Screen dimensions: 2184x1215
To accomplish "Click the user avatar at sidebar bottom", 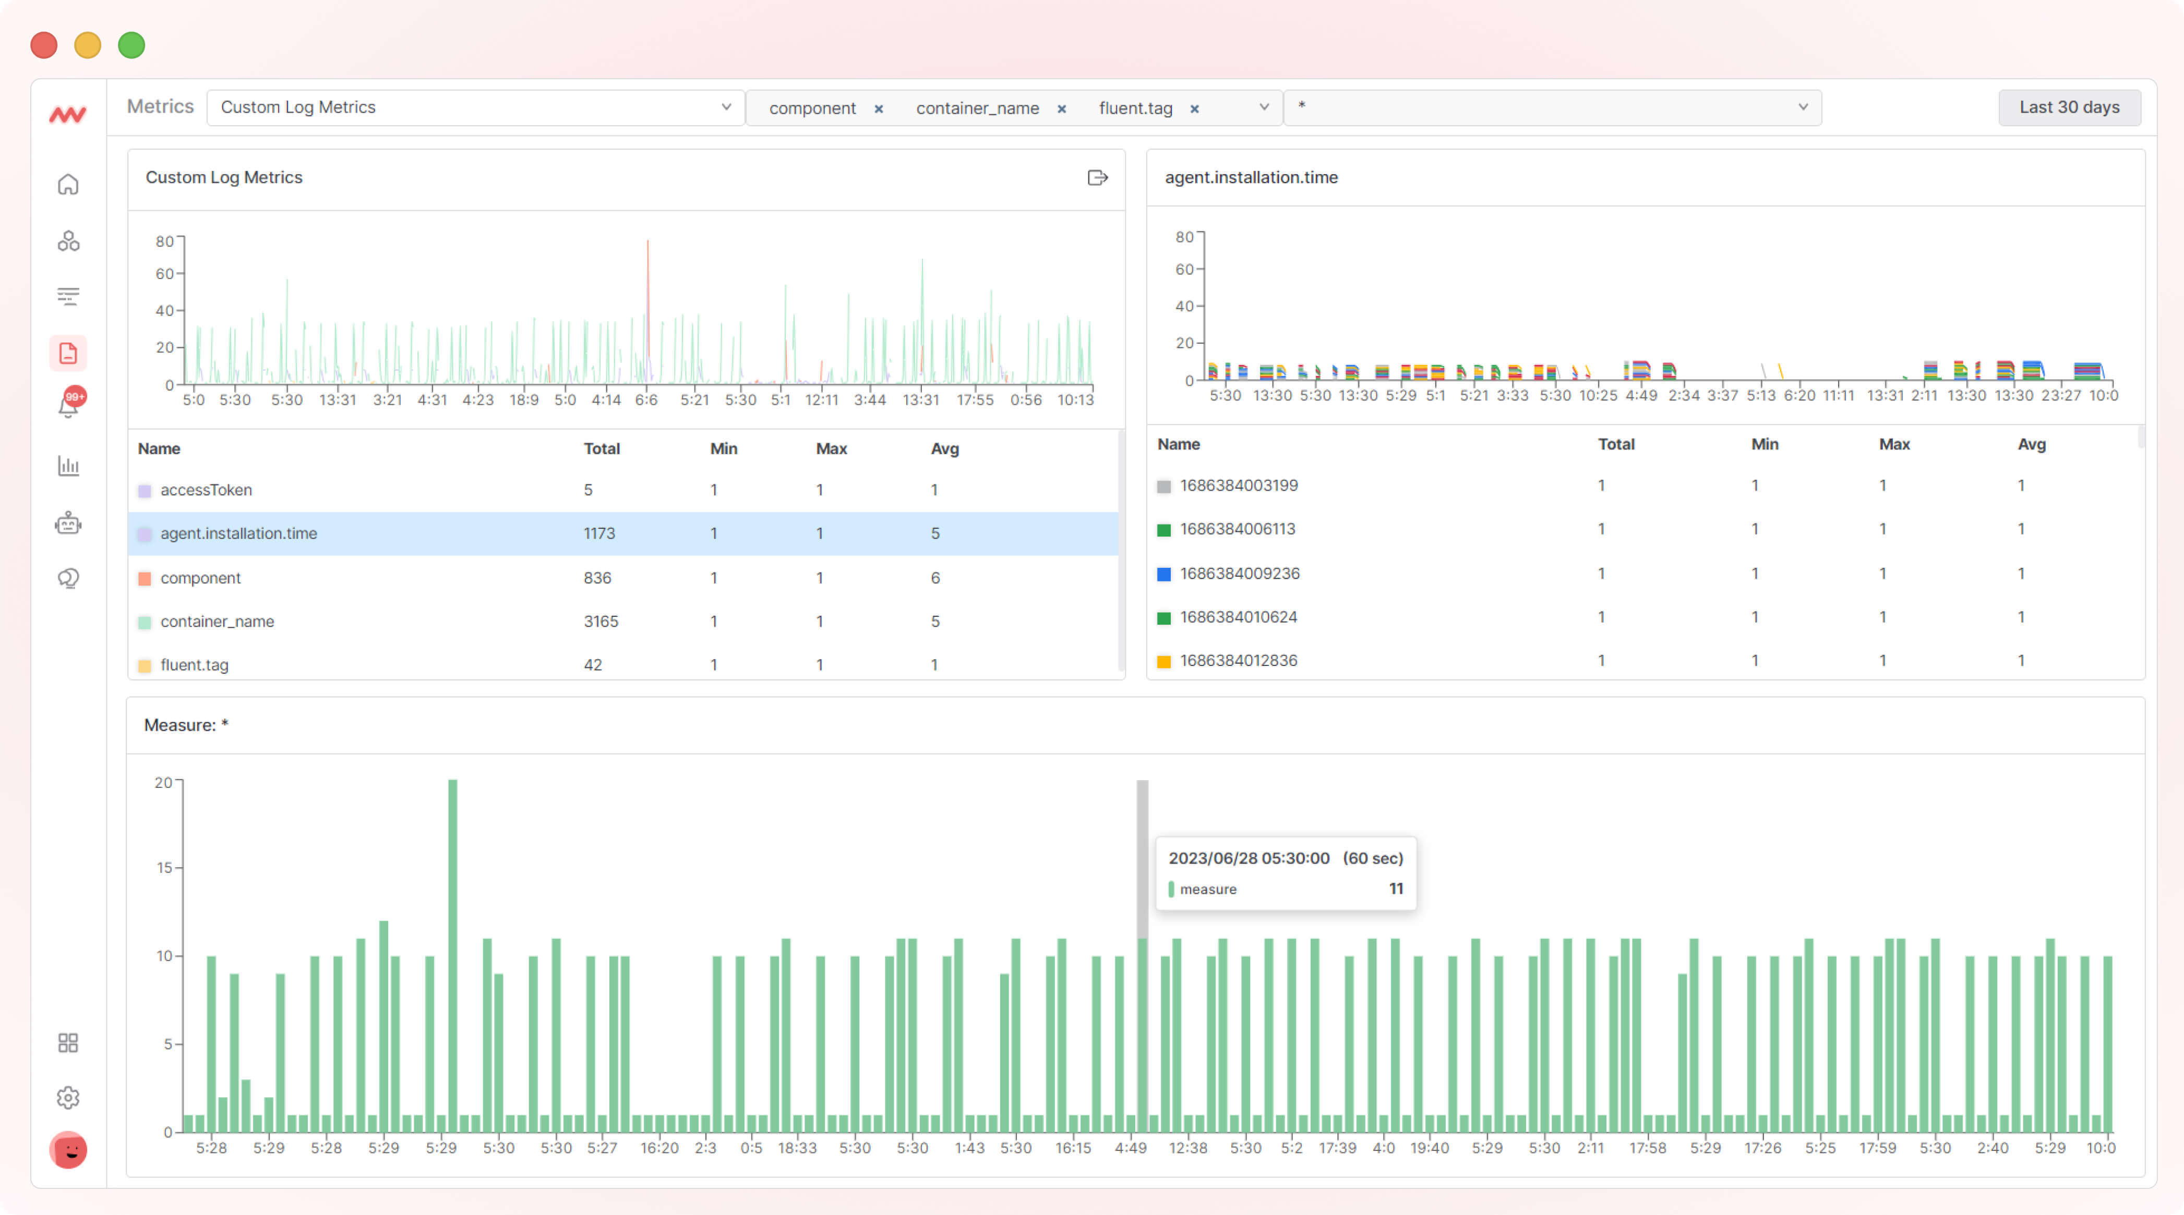I will click(x=68, y=1150).
